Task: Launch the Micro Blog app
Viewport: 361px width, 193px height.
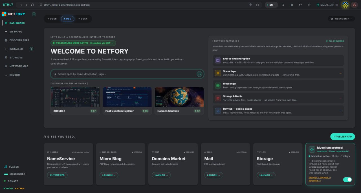Action: [109, 175]
